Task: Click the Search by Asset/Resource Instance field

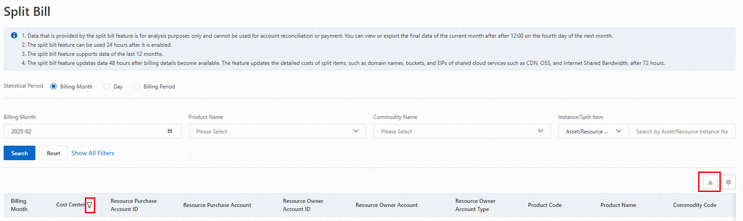Action: [x=682, y=131]
